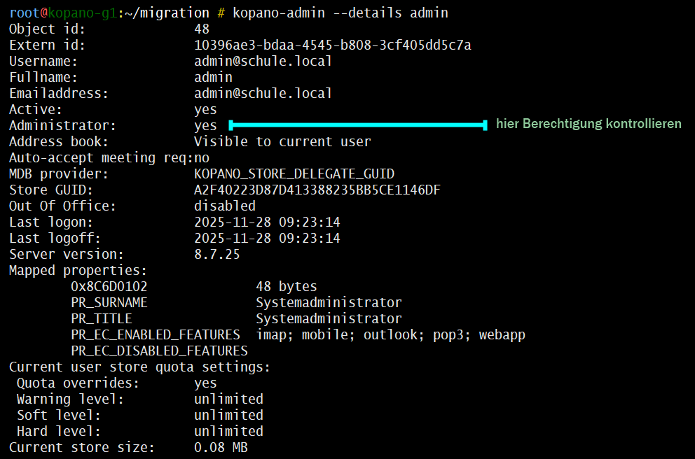
Task: Click the 'Visible to current user' value
Action: click(x=282, y=142)
